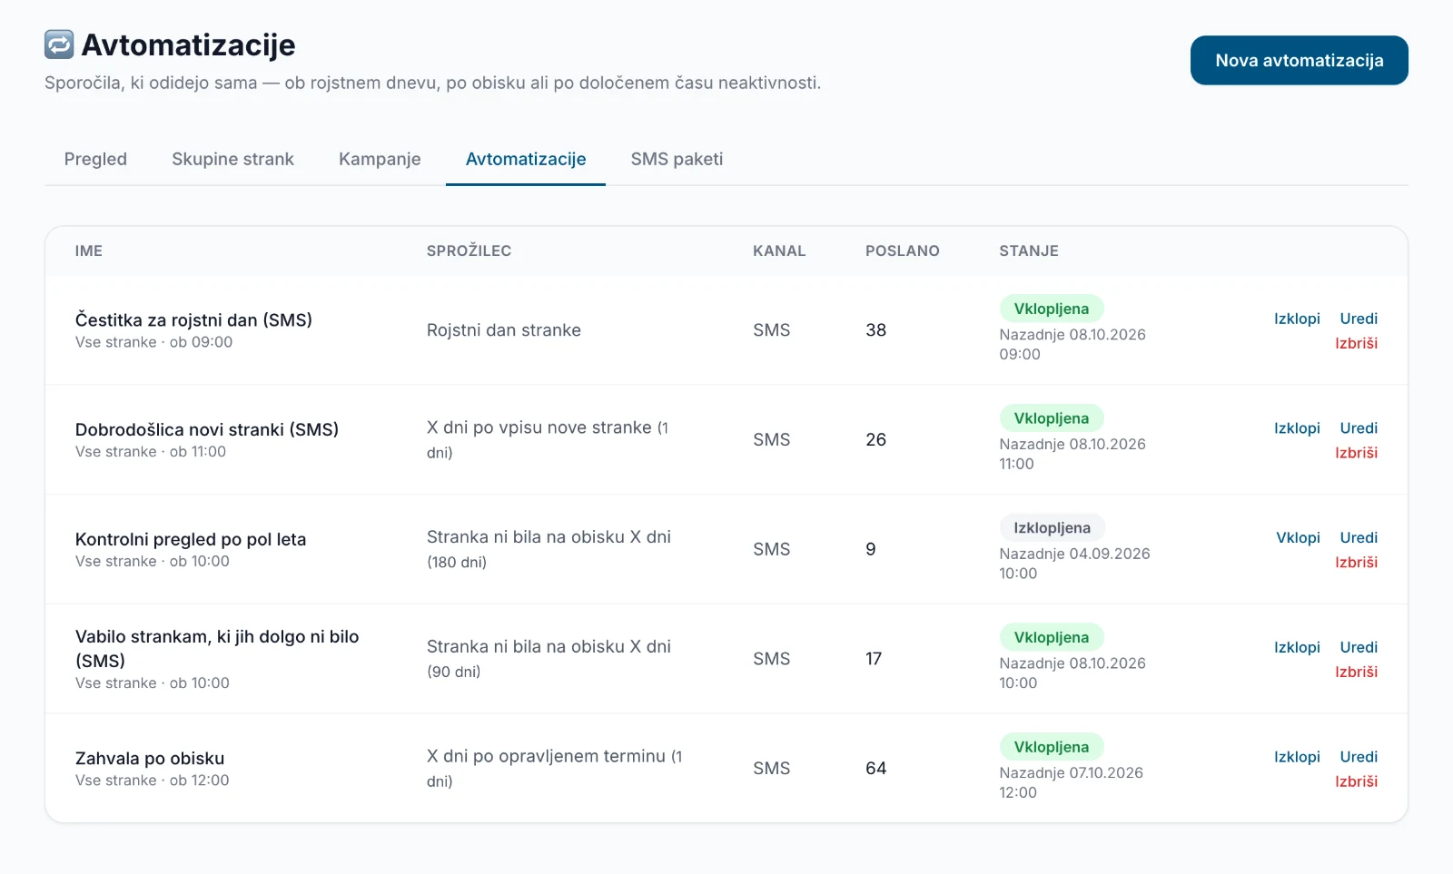
Task: Click the sent count 64
Action: [x=875, y=769]
